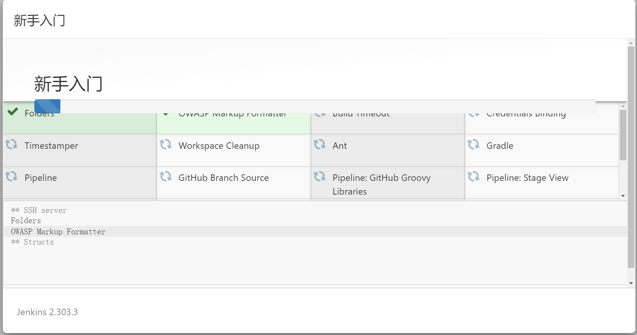
Task: Click the plugin grid scroll down arrow
Action: 623,196
